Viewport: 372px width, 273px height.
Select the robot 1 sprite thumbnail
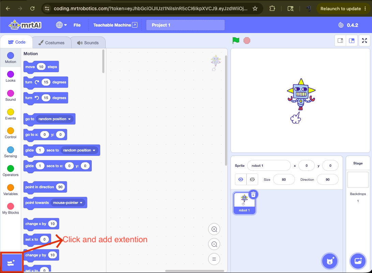[x=244, y=203]
